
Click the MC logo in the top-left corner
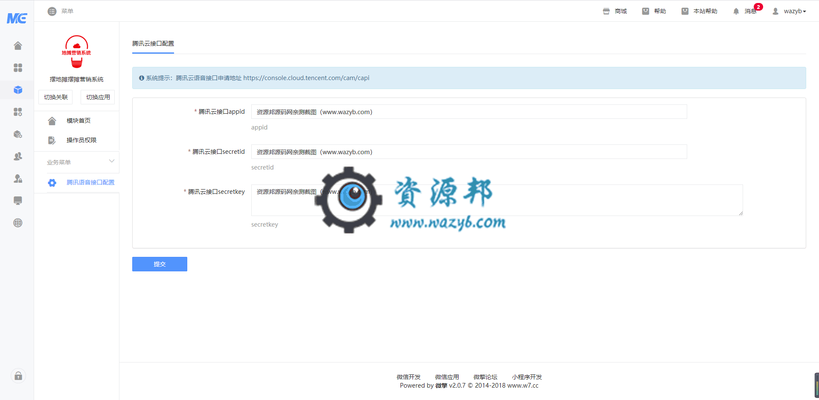pos(17,18)
